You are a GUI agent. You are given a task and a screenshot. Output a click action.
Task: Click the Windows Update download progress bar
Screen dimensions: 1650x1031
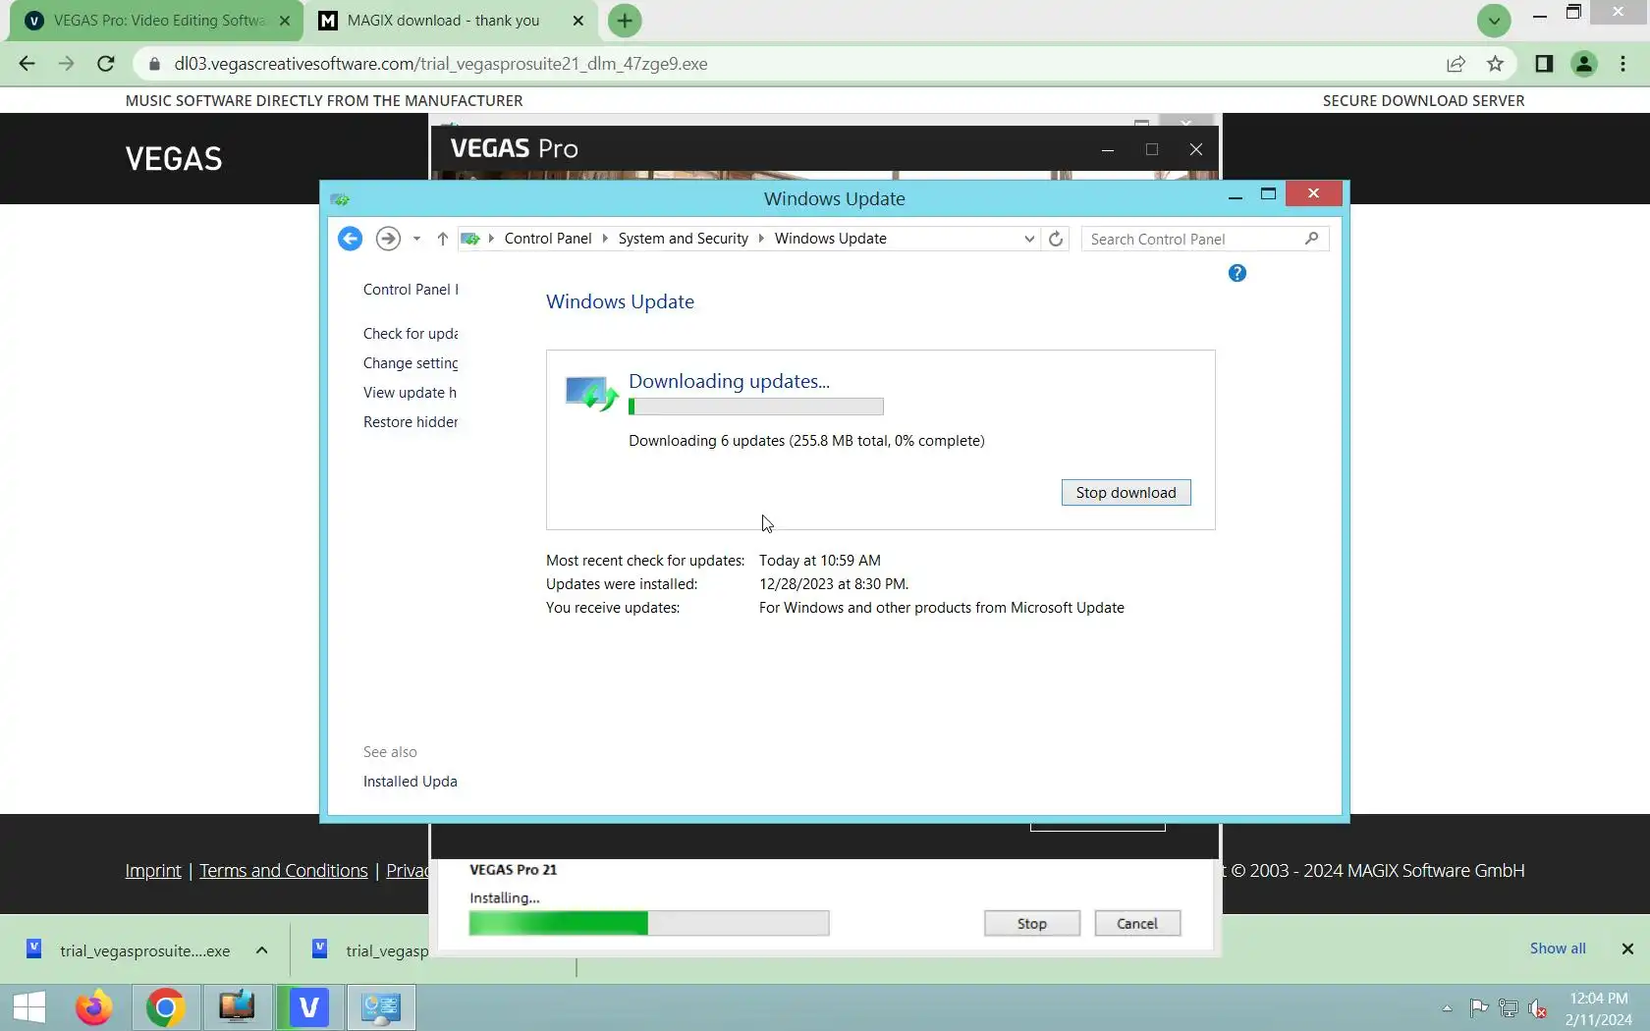pyautogui.click(x=756, y=407)
